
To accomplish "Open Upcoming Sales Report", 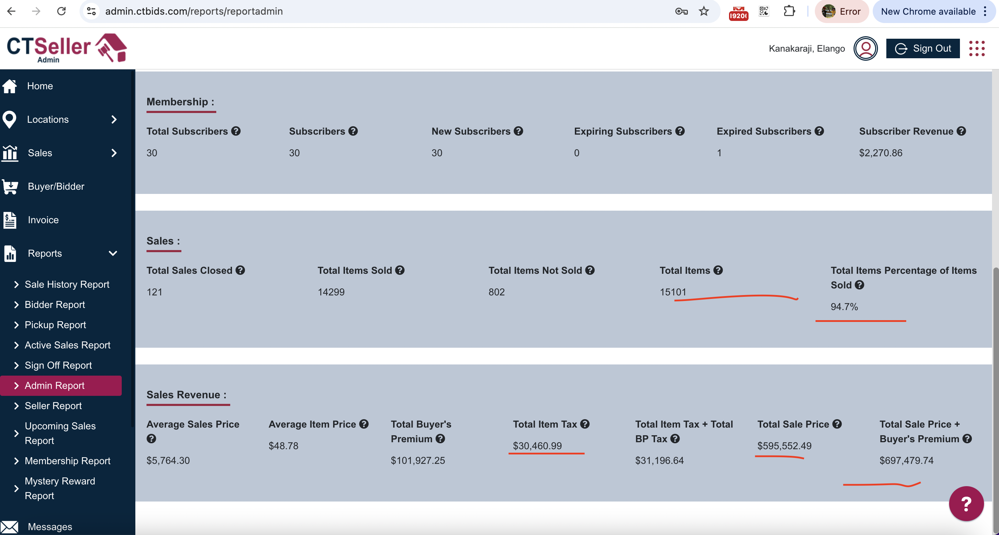I will click(x=60, y=433).
